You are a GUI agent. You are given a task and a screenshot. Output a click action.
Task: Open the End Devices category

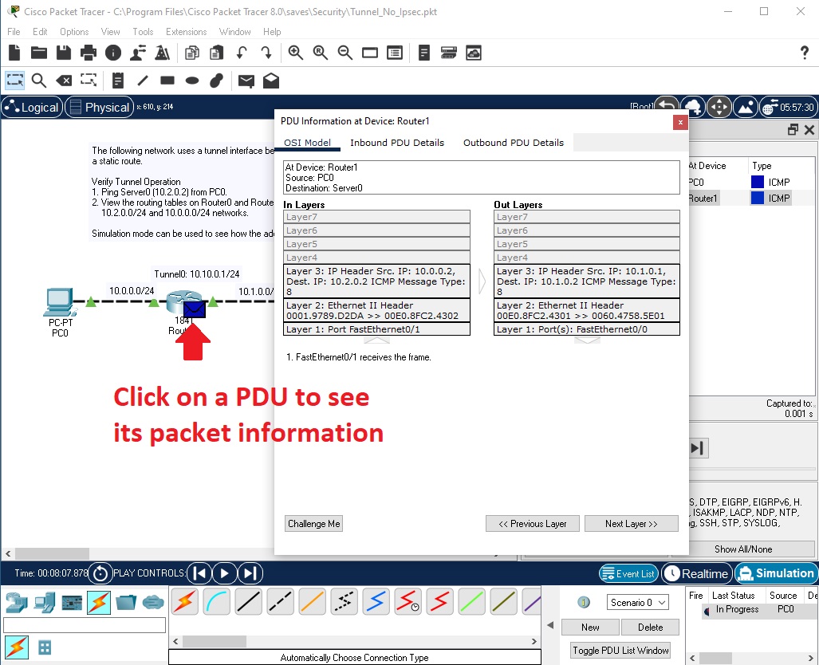pyautogui.click(x=45, y=602)
